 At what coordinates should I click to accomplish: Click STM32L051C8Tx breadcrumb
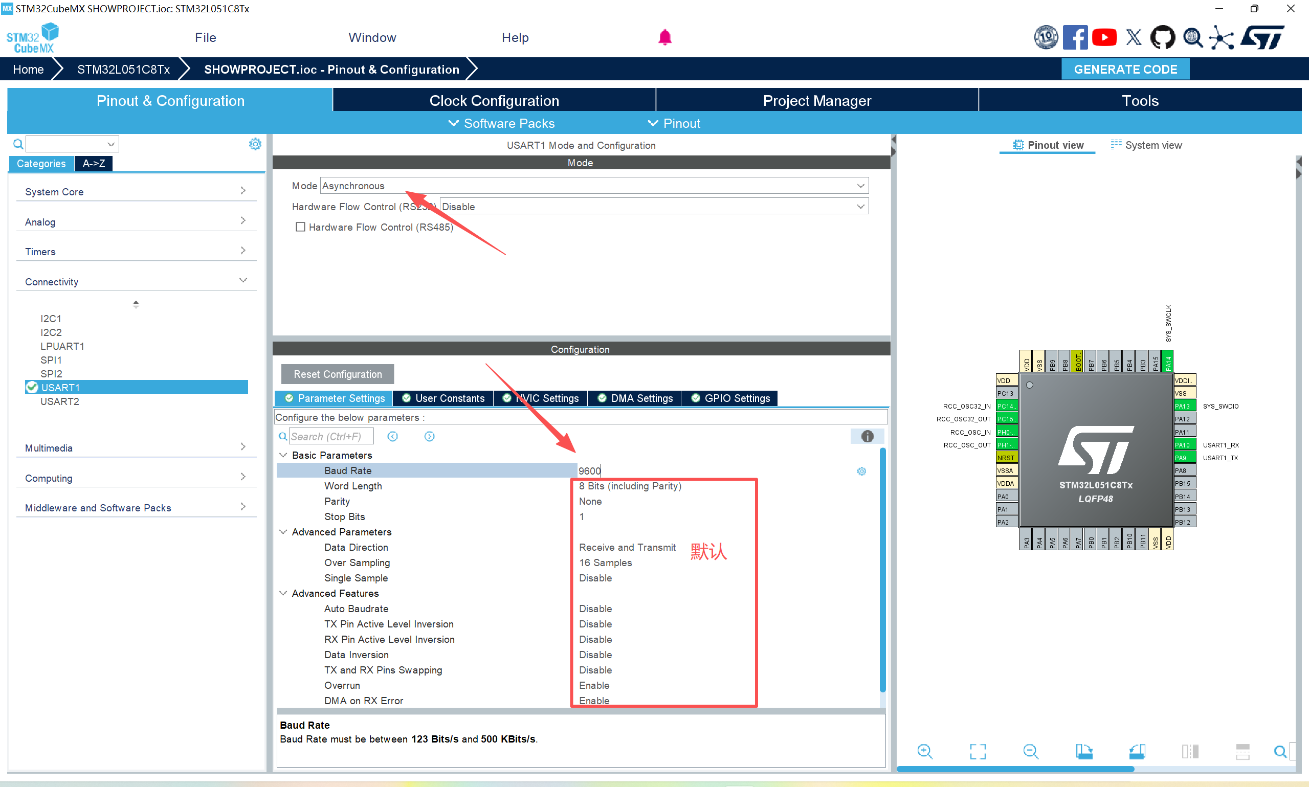124,70
